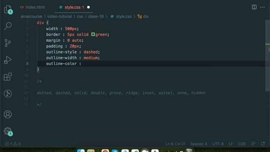Click the feedback status bar icon

click(x=253, y=144)
